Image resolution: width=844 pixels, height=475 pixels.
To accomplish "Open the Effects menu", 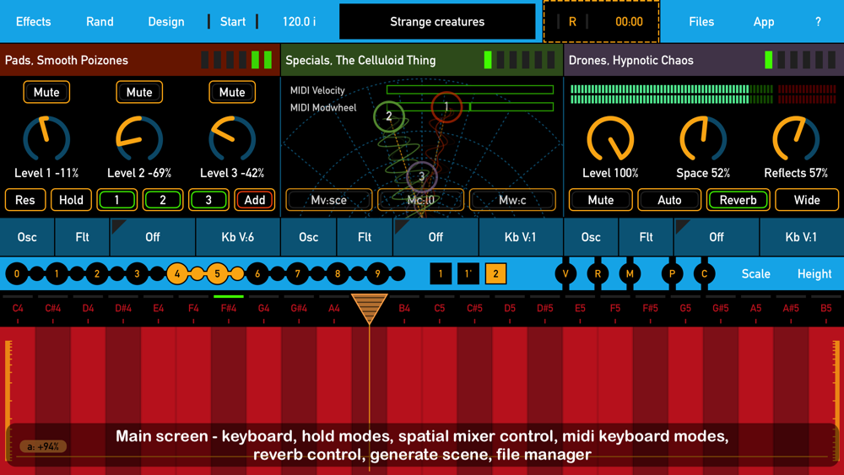I will [34, 22].
